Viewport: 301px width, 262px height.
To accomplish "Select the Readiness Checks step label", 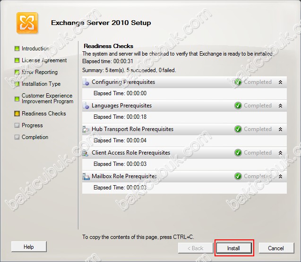I will [x=44, y=114].
